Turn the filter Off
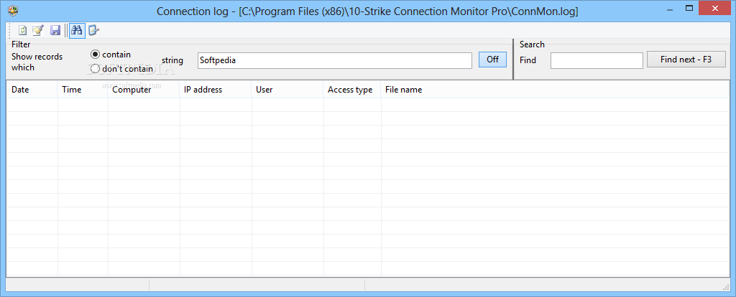736x297 pixels. click(492, 60)
